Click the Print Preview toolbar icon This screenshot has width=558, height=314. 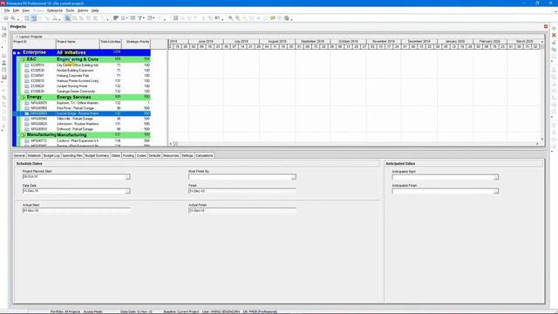point(13,18)
